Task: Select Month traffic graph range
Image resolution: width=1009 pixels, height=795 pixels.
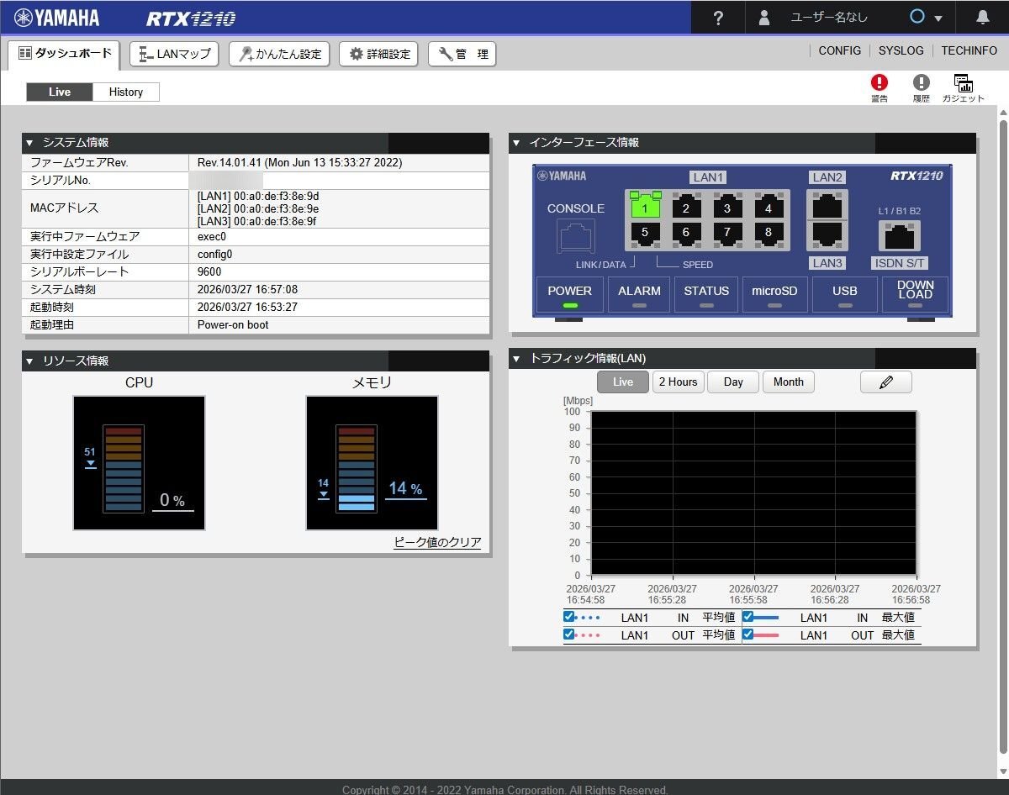Action: click(789, 382)
